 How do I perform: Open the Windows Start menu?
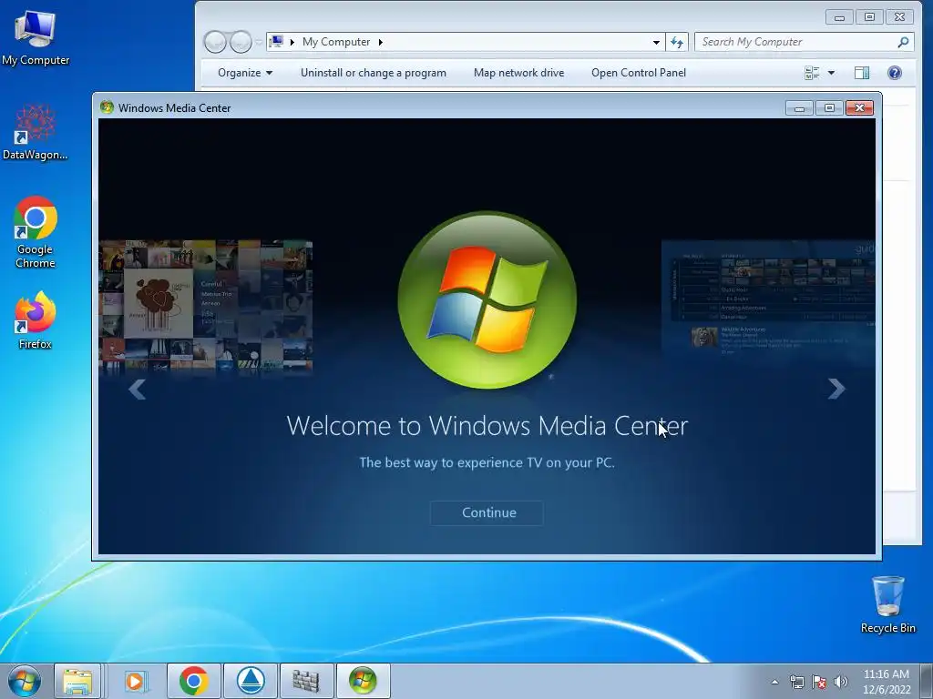pyautogui.click(x=25, y=681)
